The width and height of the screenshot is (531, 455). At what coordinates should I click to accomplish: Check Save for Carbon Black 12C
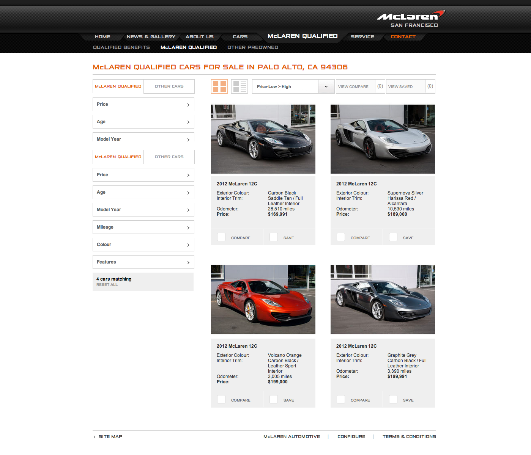pos(274,237)
